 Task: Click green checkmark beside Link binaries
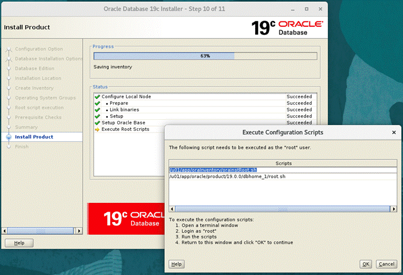(x=97, y=110)
